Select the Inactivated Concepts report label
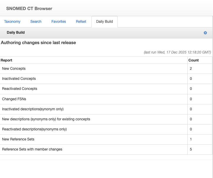Screen dimensions: 213x178 coord(19,79)
